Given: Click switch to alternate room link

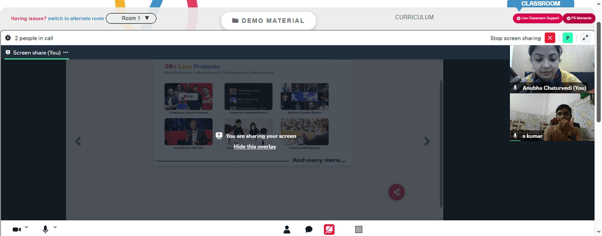Looking at the screenshot, I should 76,19.
